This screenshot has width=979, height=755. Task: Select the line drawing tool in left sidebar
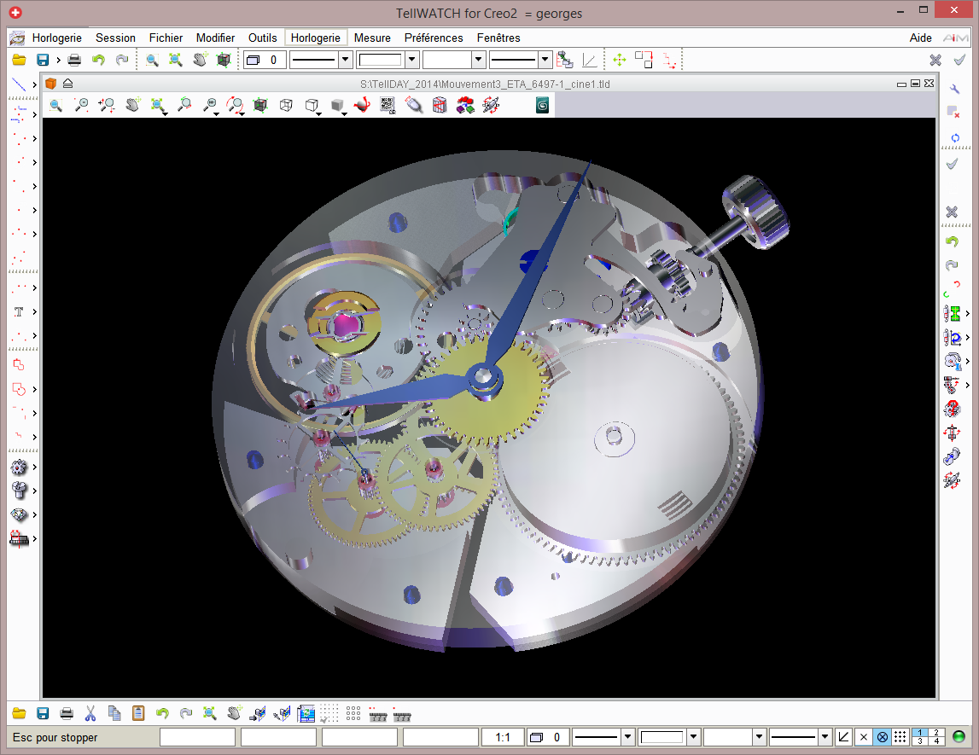tap(19, 84)
